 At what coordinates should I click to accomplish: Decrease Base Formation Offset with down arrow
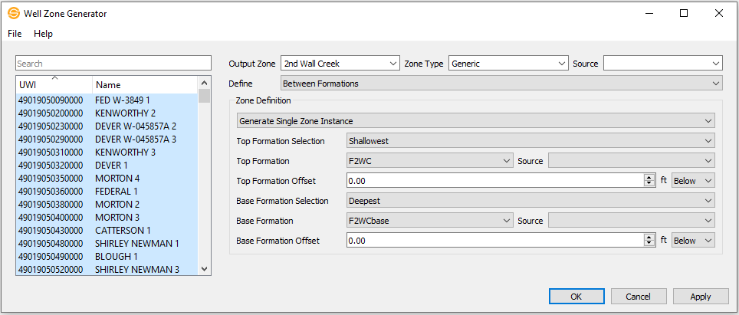point(649,244)
